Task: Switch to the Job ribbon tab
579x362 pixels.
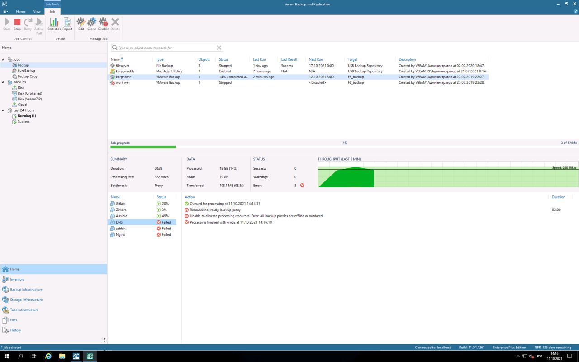Action: pos(52,11)
